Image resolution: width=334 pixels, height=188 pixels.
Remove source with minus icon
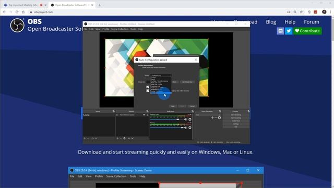point(121,138)
